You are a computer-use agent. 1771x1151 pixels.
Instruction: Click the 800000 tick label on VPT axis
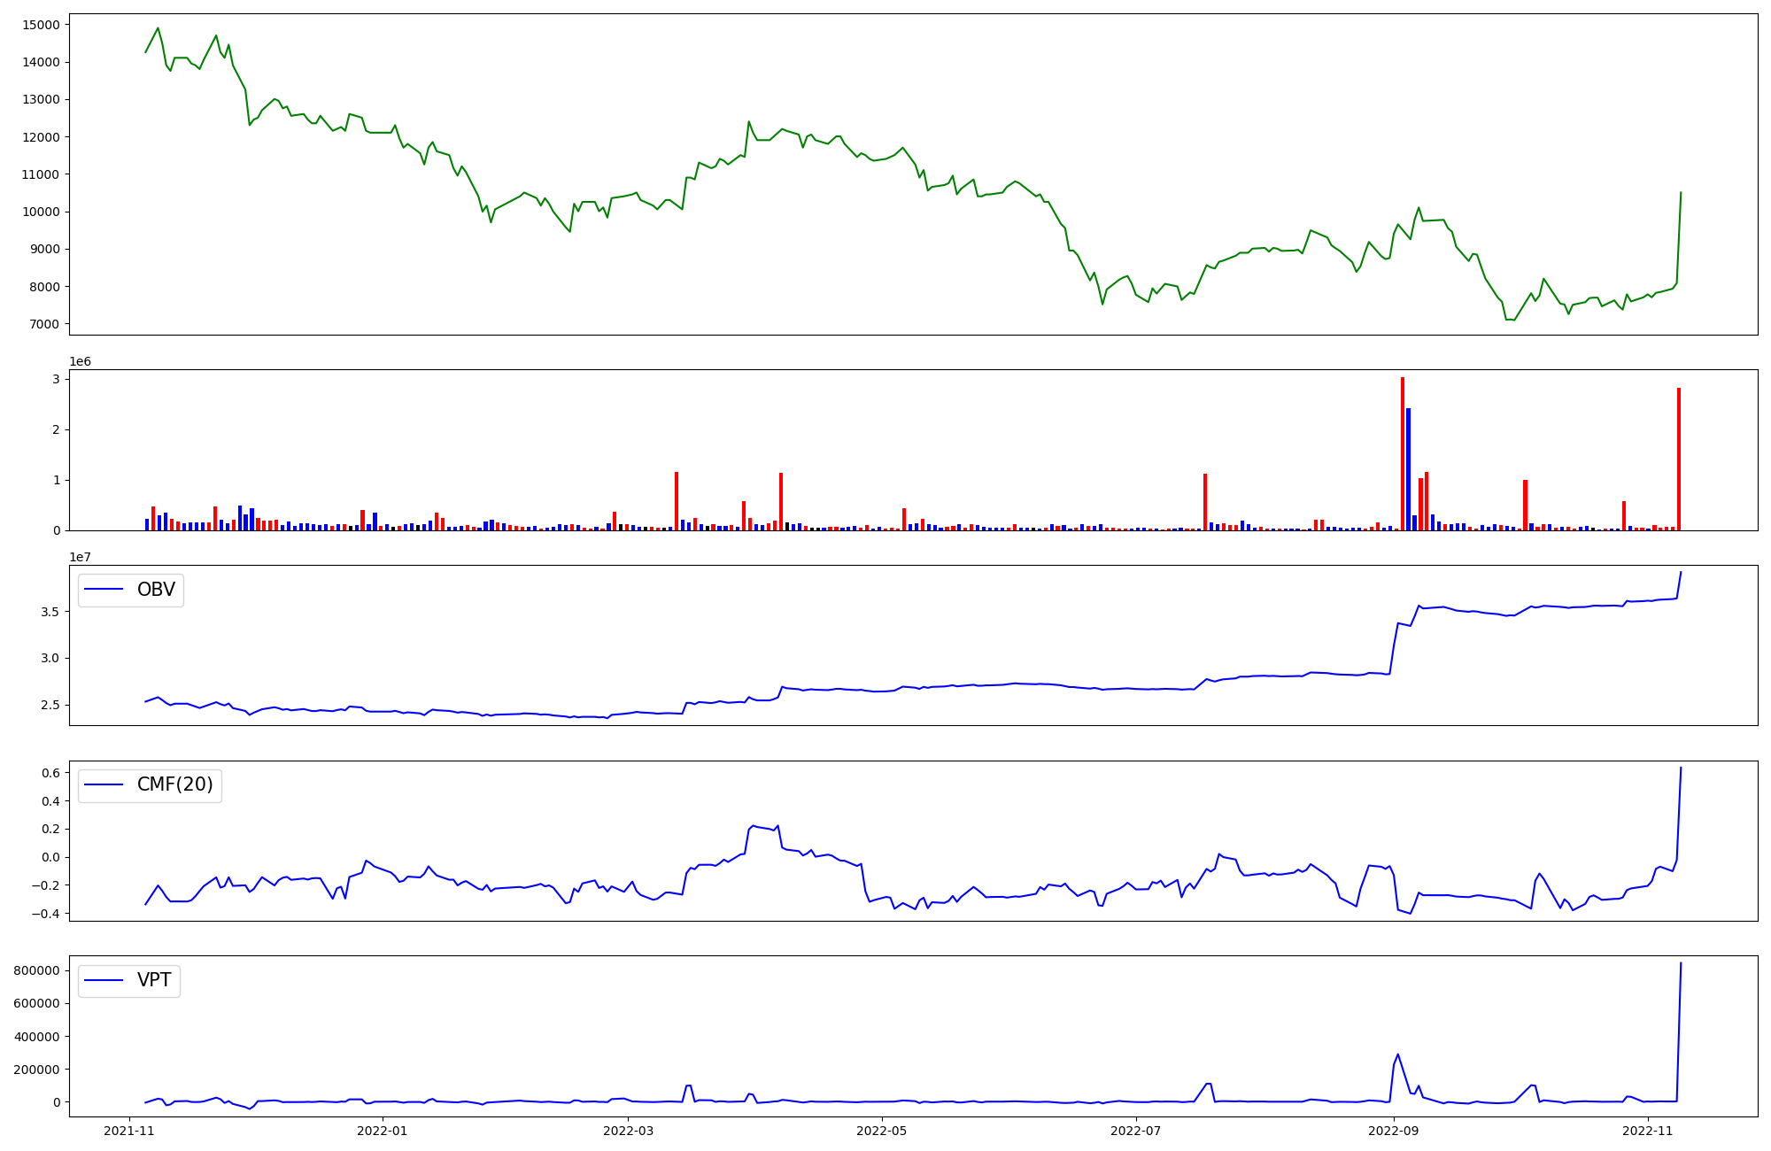coord(37,970)
